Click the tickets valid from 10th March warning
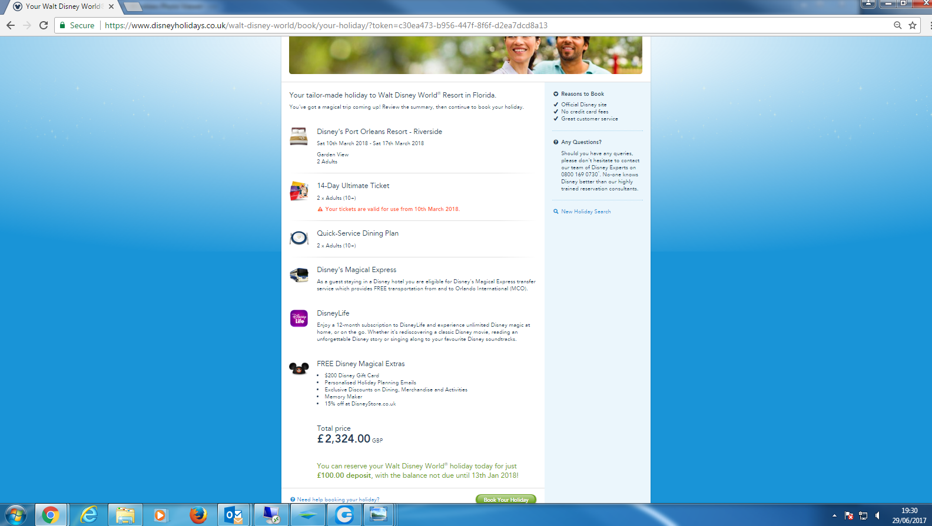 point(392,209)
